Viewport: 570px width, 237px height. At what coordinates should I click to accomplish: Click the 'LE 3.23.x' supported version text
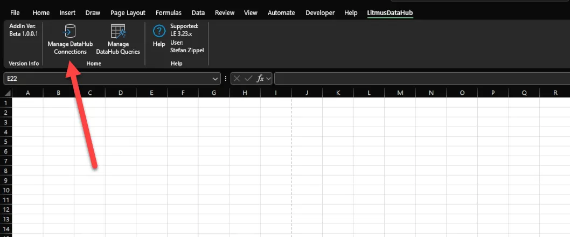[182, 34]
